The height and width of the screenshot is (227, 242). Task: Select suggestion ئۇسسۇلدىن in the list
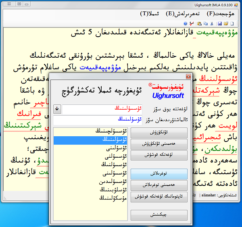click(90, 182)
